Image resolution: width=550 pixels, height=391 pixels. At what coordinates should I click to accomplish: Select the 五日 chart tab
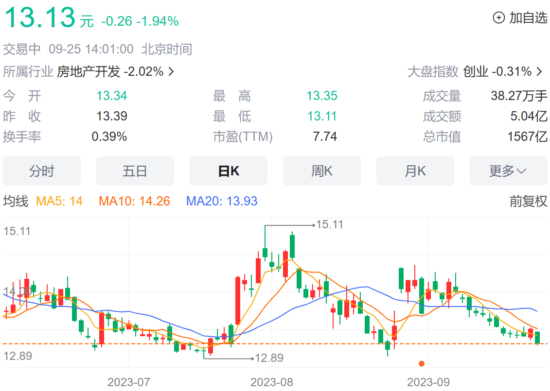click(135, 171)
